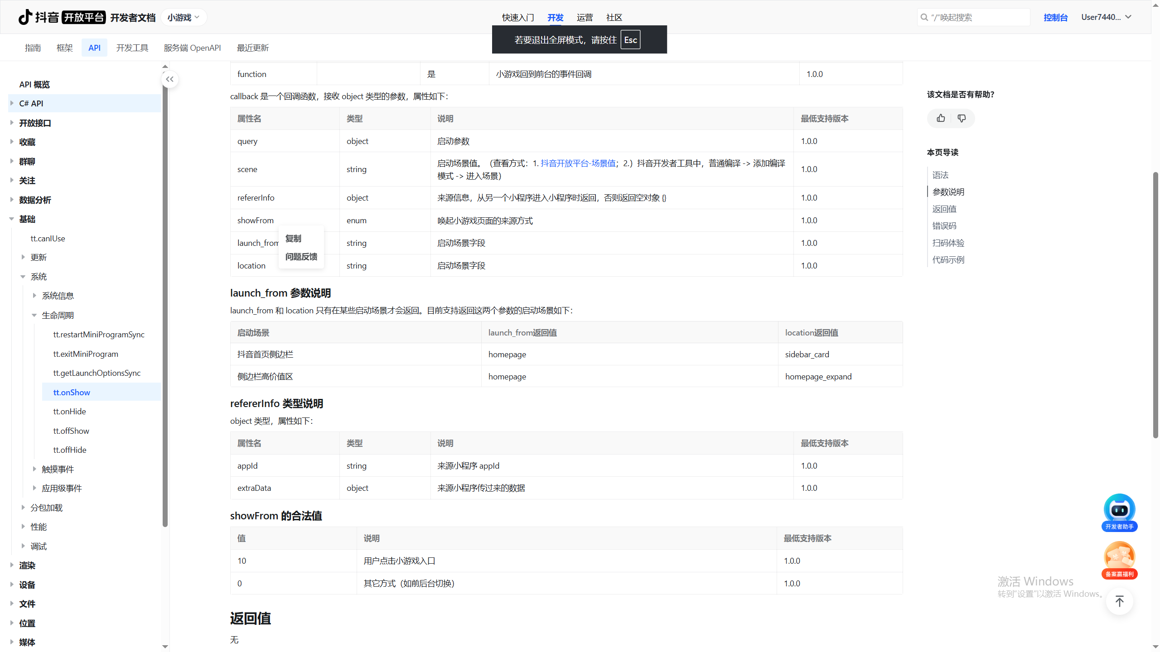Image resolution: width=1160 pixels, height=652 pixels.
Task: Collapse the sidebar with double-chevron icon
Action: pyautogui.click(x=169, y=79)
